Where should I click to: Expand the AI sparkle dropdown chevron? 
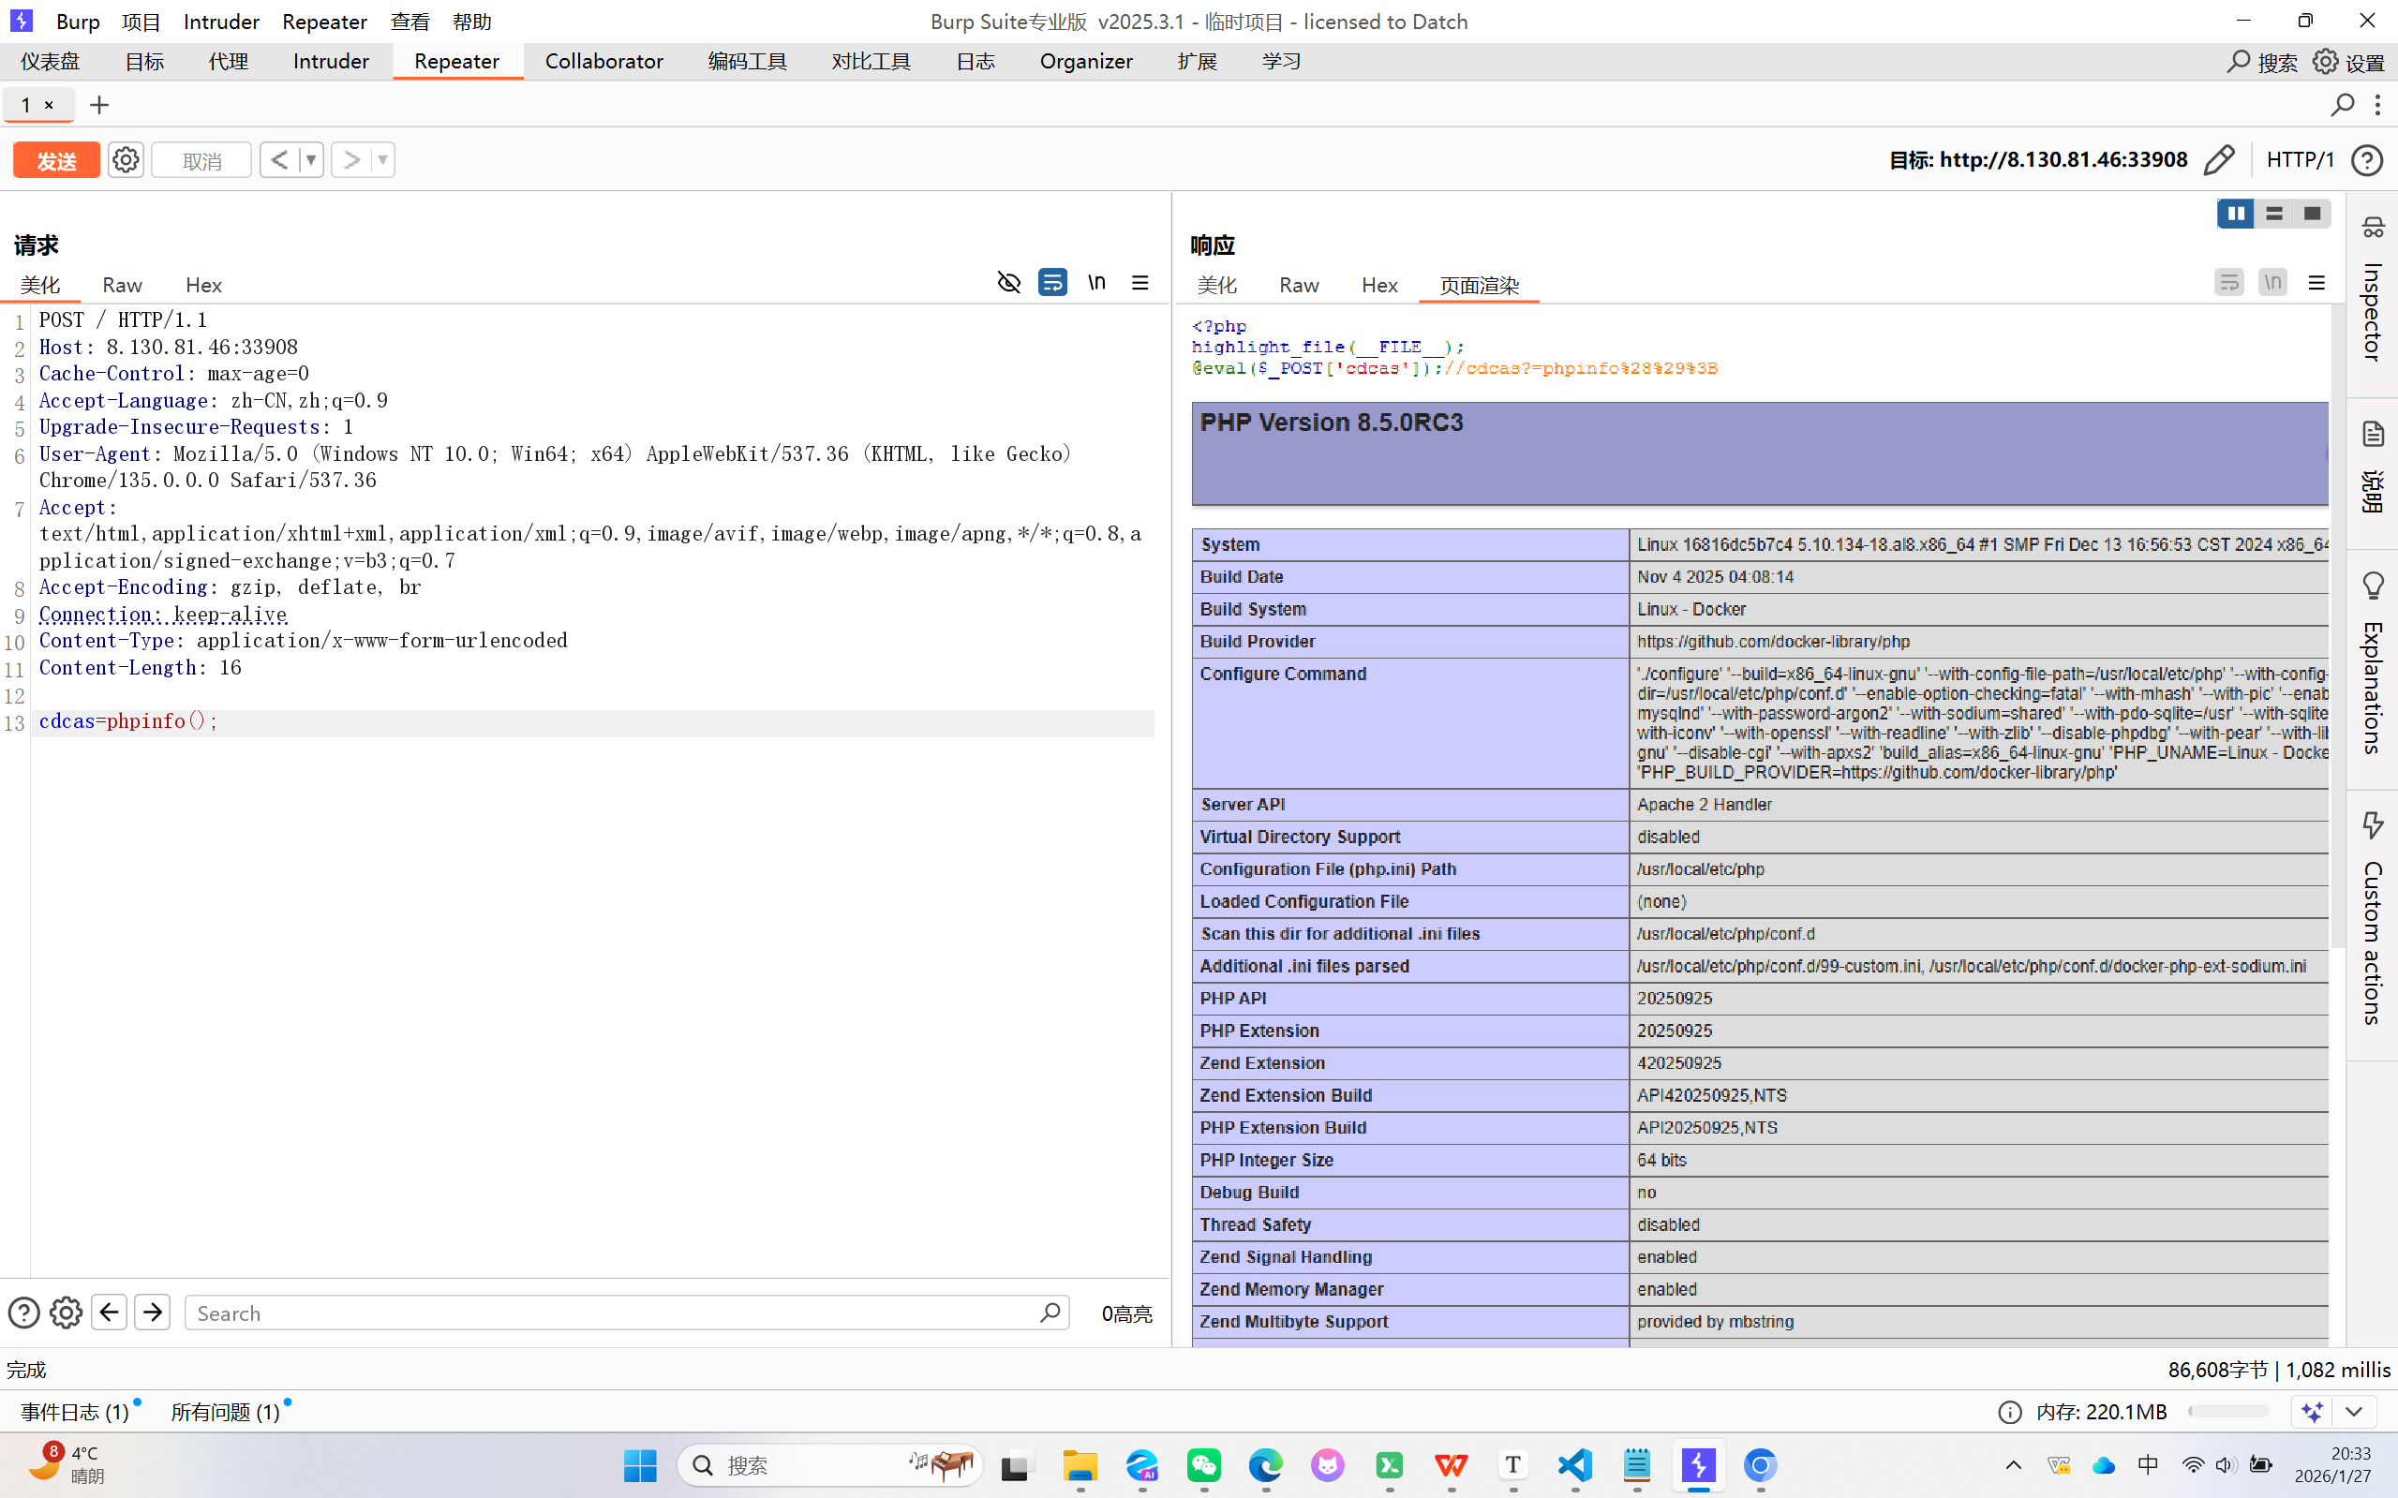[x=2354, y=1411]
